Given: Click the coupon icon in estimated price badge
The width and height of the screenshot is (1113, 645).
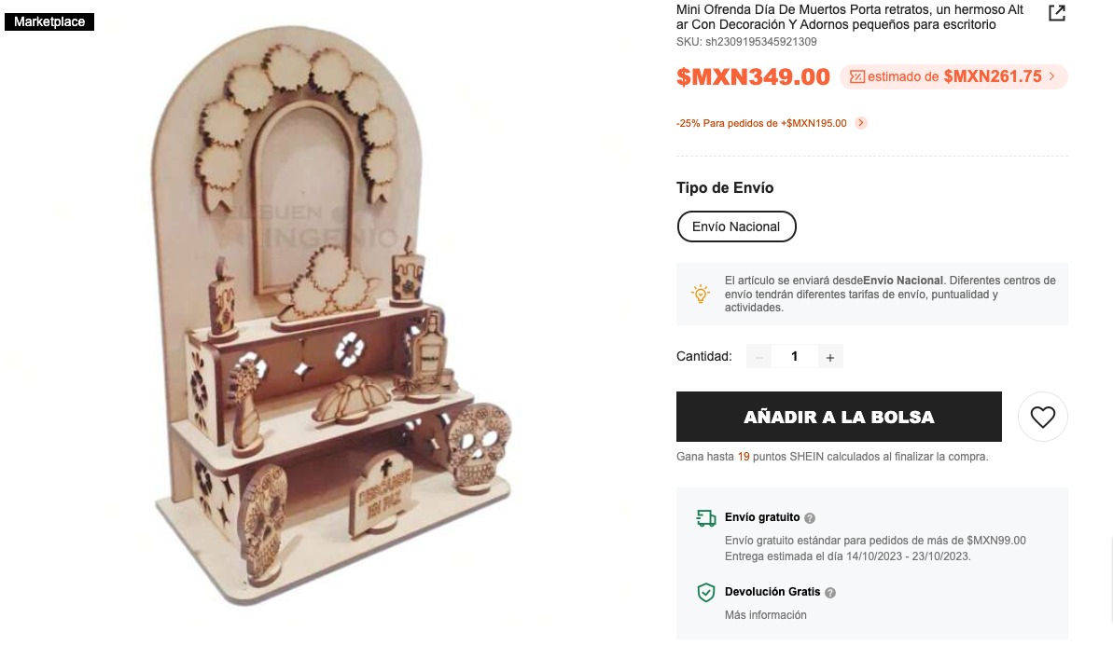Looking at the screenshot, I should click(856, 76).
